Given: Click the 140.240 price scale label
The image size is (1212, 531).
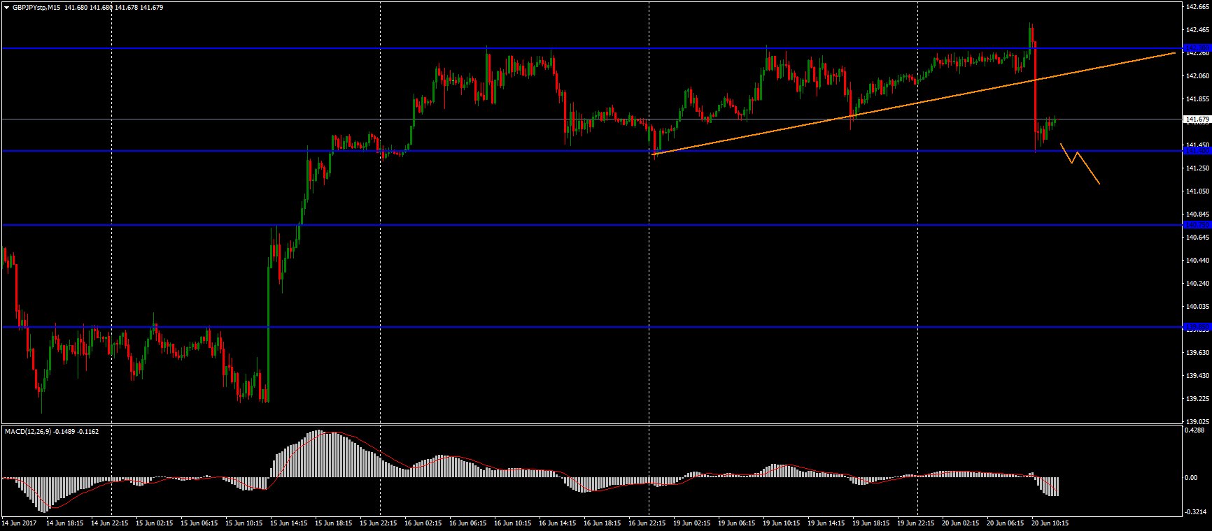Looking at the screenshot, I should pyautogui.click(x=1198, y=284).
